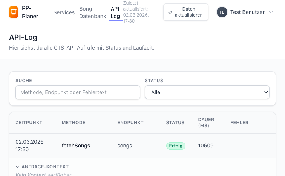This screenshot has width=285, height=176.
Task: Click the Methode column header
Action: tap(74, 123)
